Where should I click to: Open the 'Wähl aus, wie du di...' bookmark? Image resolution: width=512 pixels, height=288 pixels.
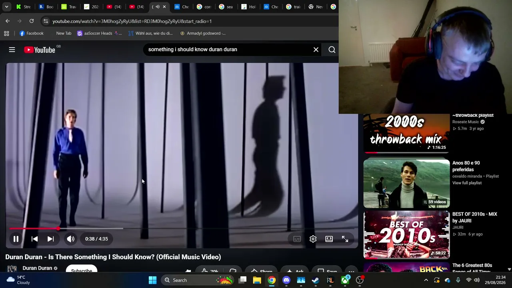[x=150, y=33]
